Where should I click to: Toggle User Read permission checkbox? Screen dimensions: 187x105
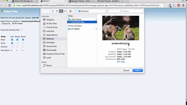pos(12,40)
